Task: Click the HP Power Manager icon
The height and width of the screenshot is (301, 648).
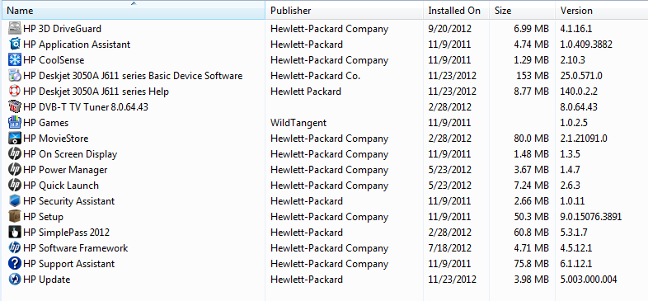Action: click(15, 170)
